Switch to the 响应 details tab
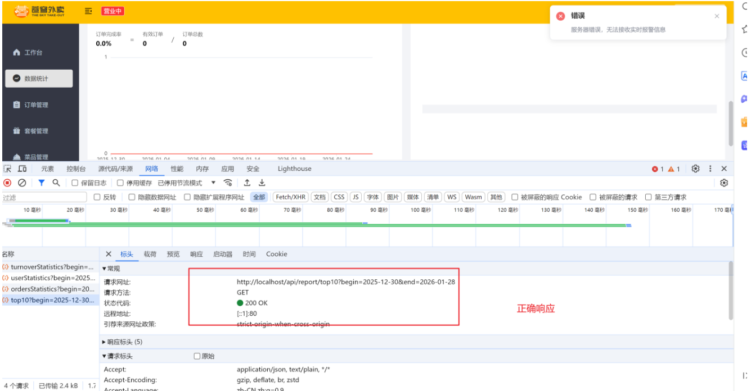Image resolution: width=751 pixels, height=391 pixels. (196, 254)
